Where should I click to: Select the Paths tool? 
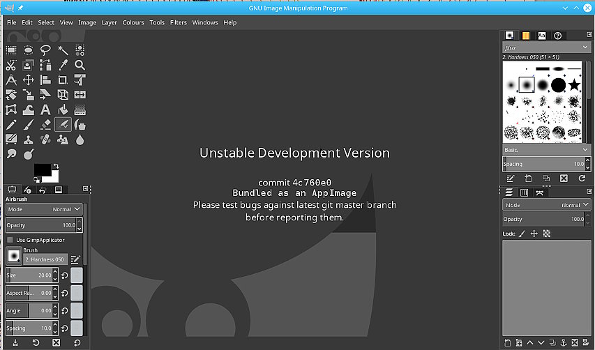point(45,66)
